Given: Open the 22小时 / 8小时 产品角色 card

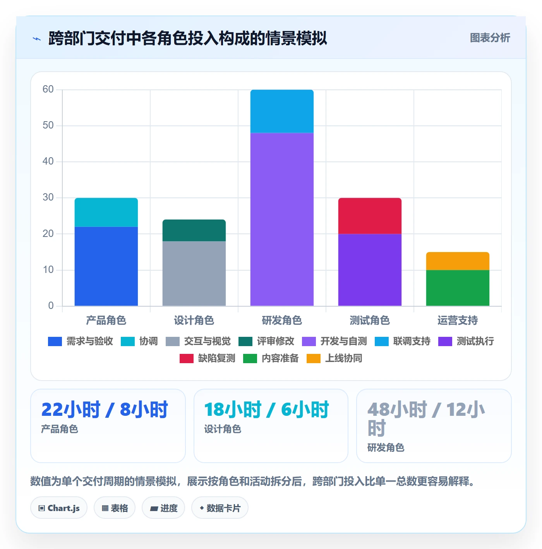Looking at the screenshot, I should pyautogui.click(x=108, y=426).
